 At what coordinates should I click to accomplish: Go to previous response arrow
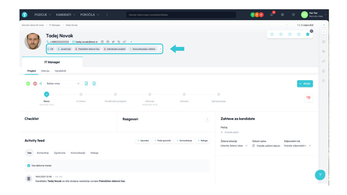[287, 25]
